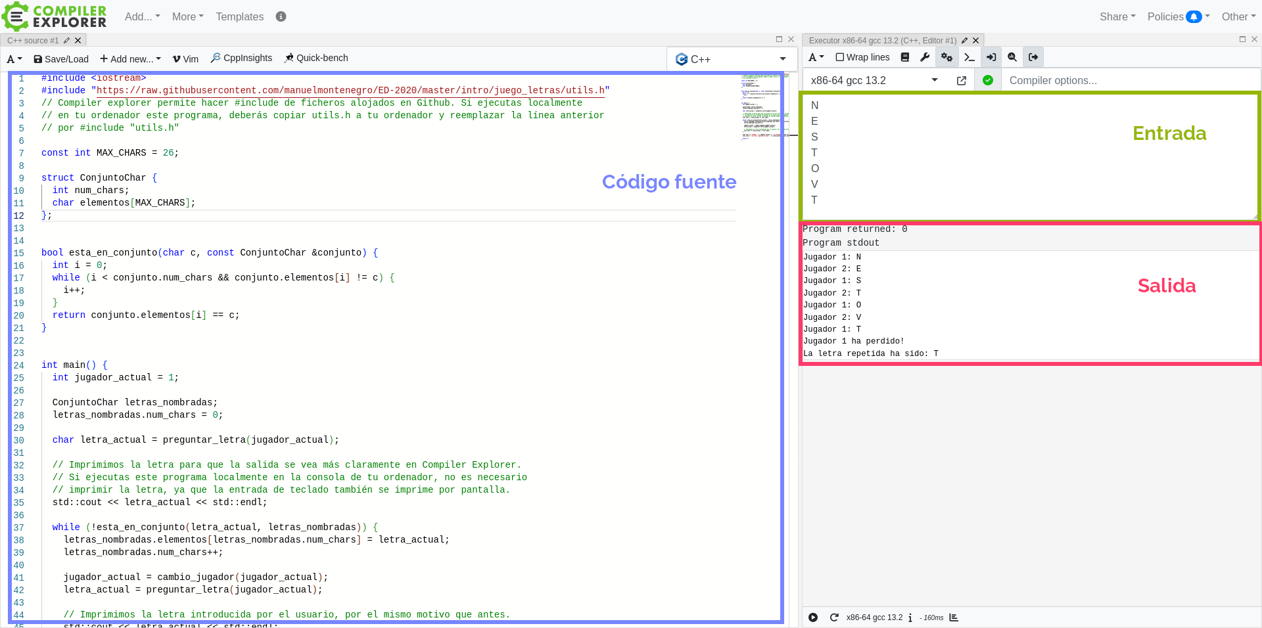Screen dimensions: 1262x628
Task: Click 'int main() {' on line 24
Action: (74, 365)
